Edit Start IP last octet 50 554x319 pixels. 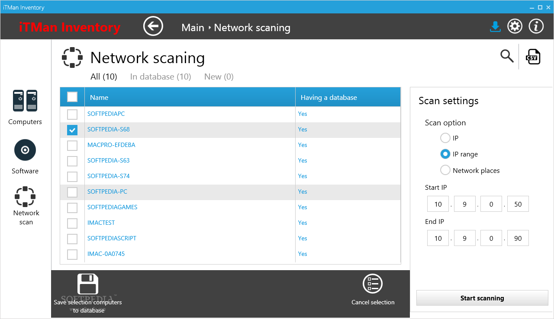pyautogui.click(x=518, y=204)
